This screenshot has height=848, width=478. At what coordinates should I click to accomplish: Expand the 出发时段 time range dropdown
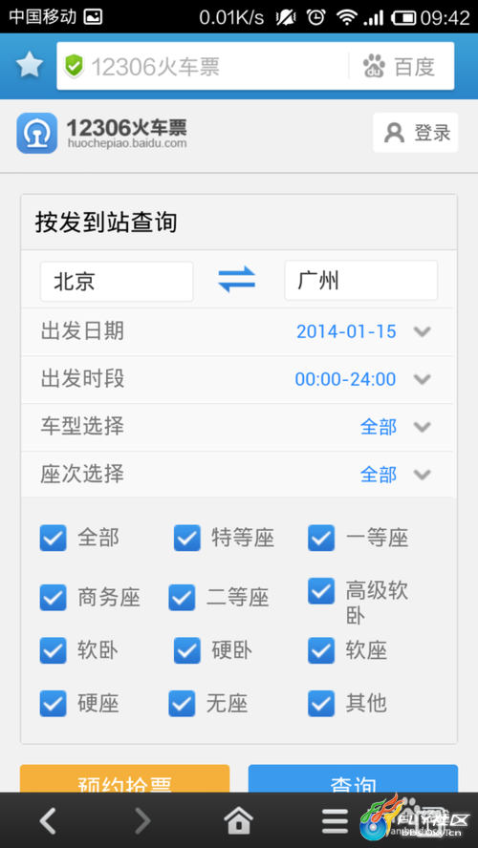[237, 379]
